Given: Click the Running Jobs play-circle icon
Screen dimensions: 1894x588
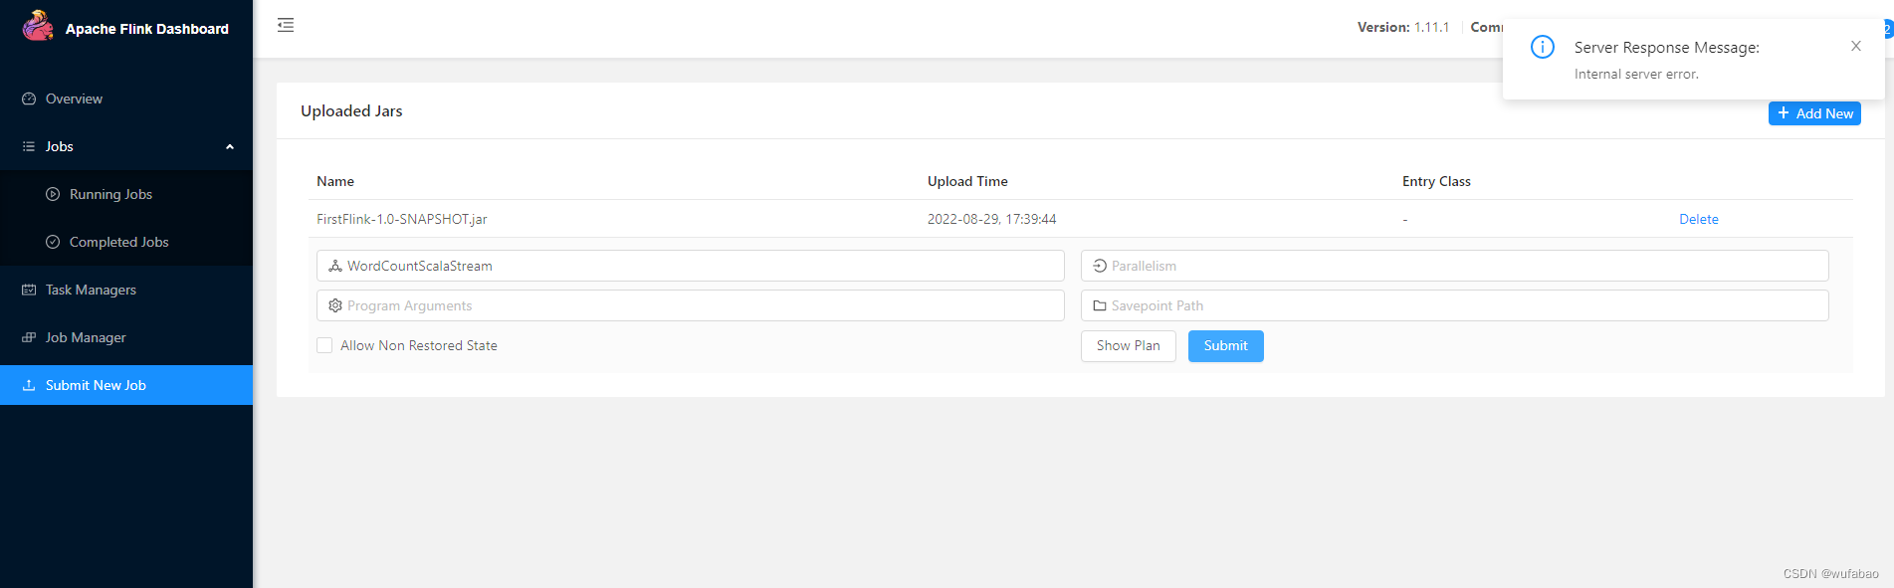Looking at the screenshot, I should [53, 194].
